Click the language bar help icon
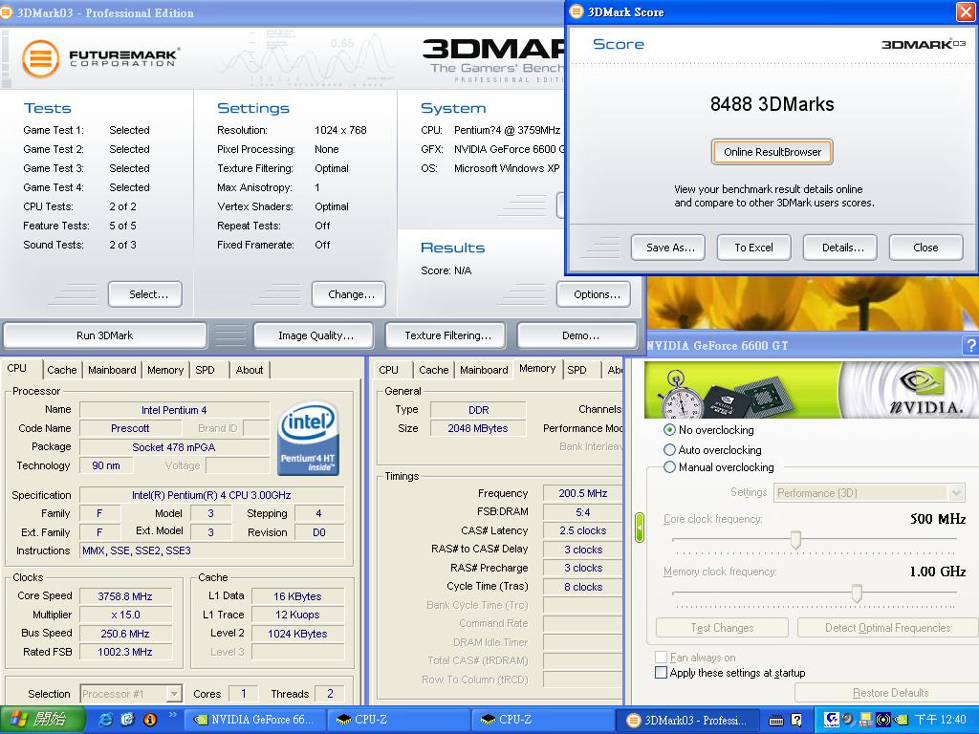 tap(796, 721)
